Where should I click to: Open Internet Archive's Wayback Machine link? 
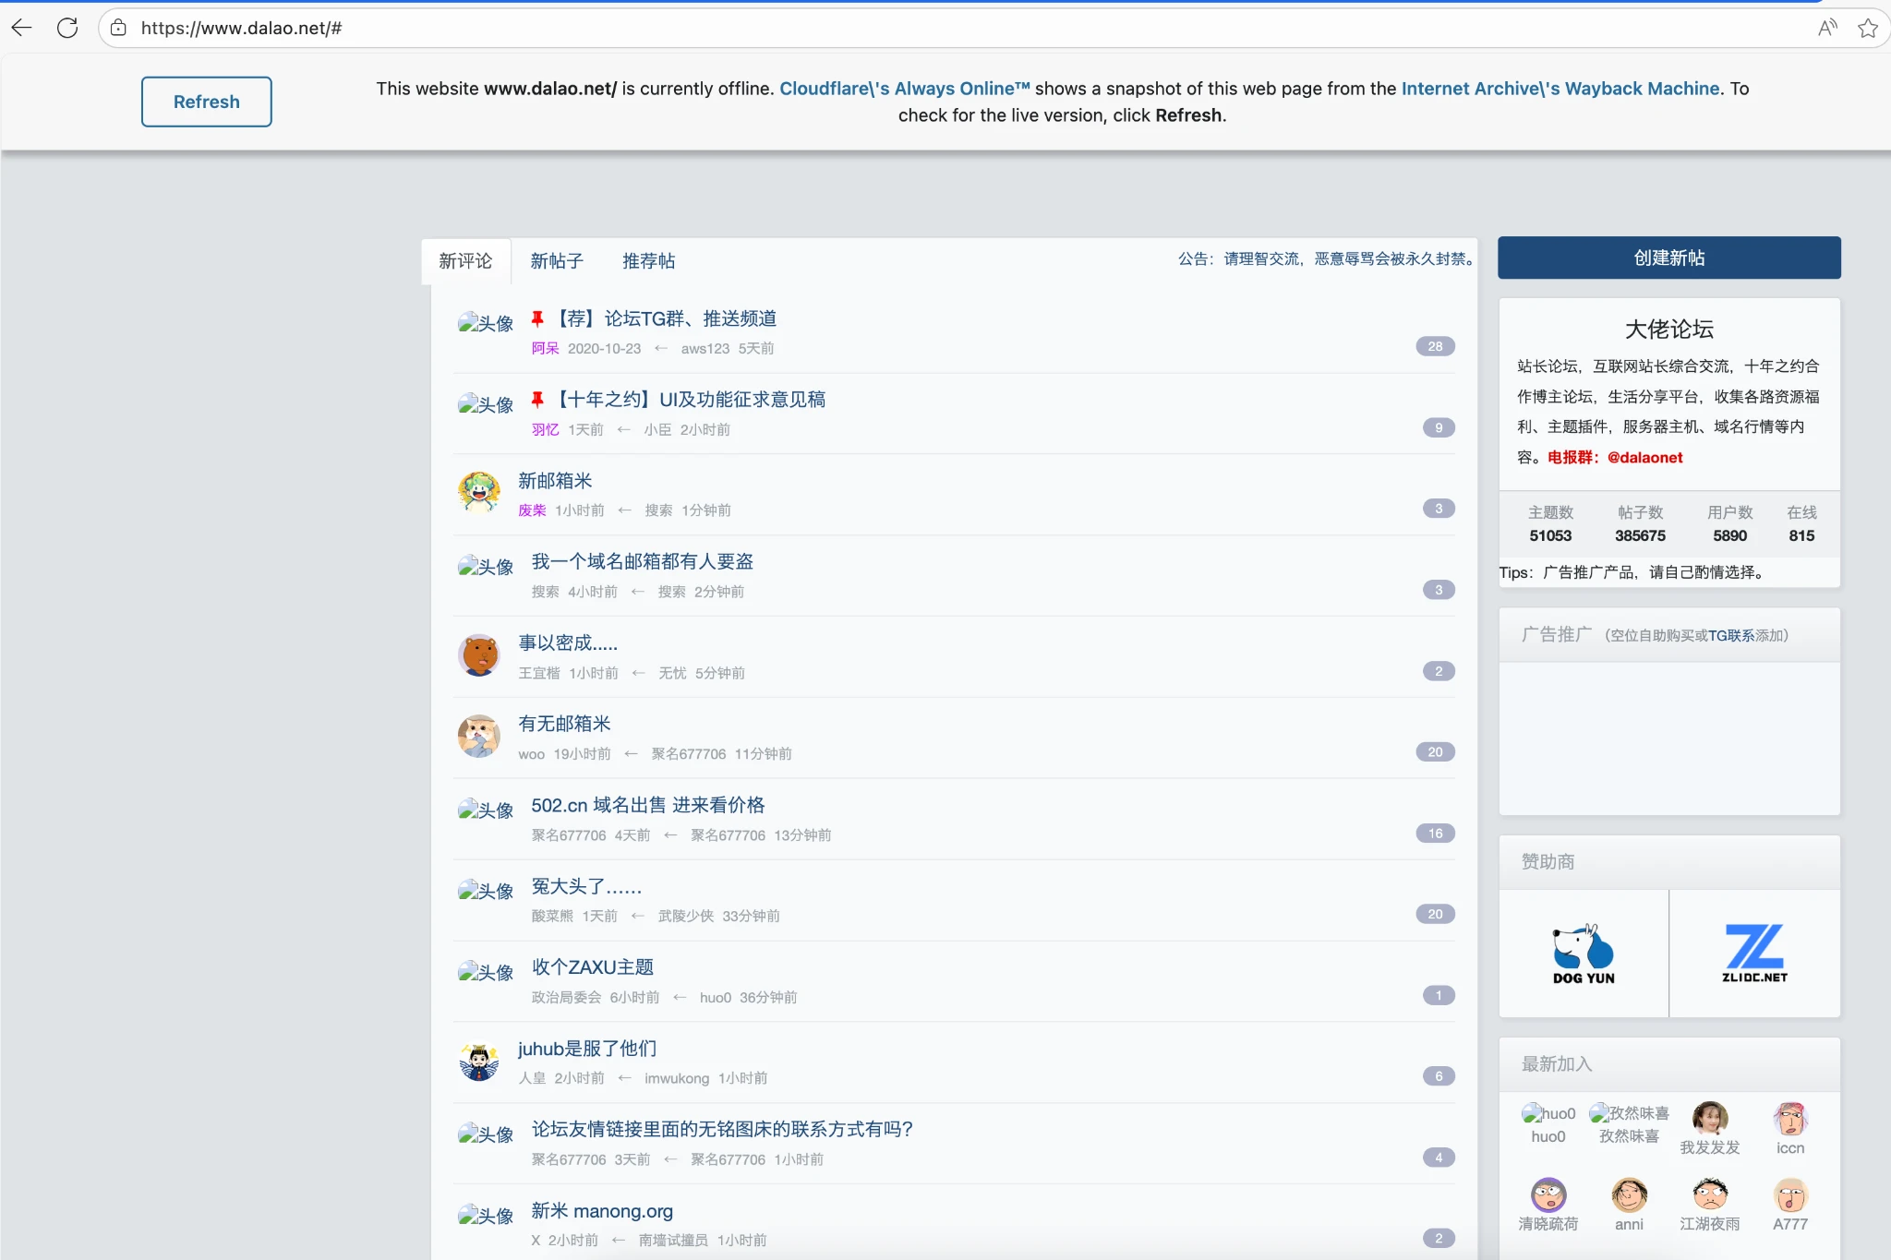click(1560, 89)
